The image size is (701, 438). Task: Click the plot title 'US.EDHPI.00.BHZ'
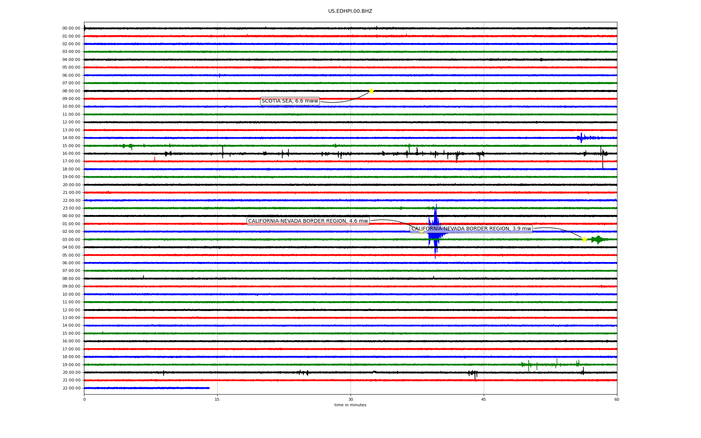(350, 11)
